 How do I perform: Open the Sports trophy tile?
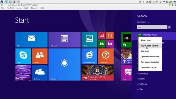point(126,56)
